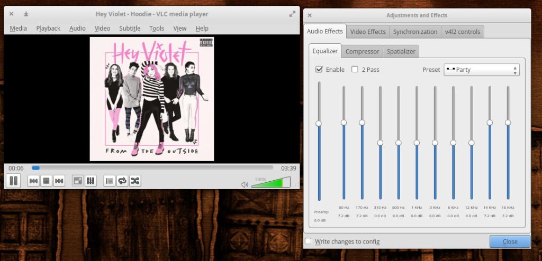The image size is (542, 261).
Task: Open the Preset dropdown showing Party
Action: tap(482, 70)
